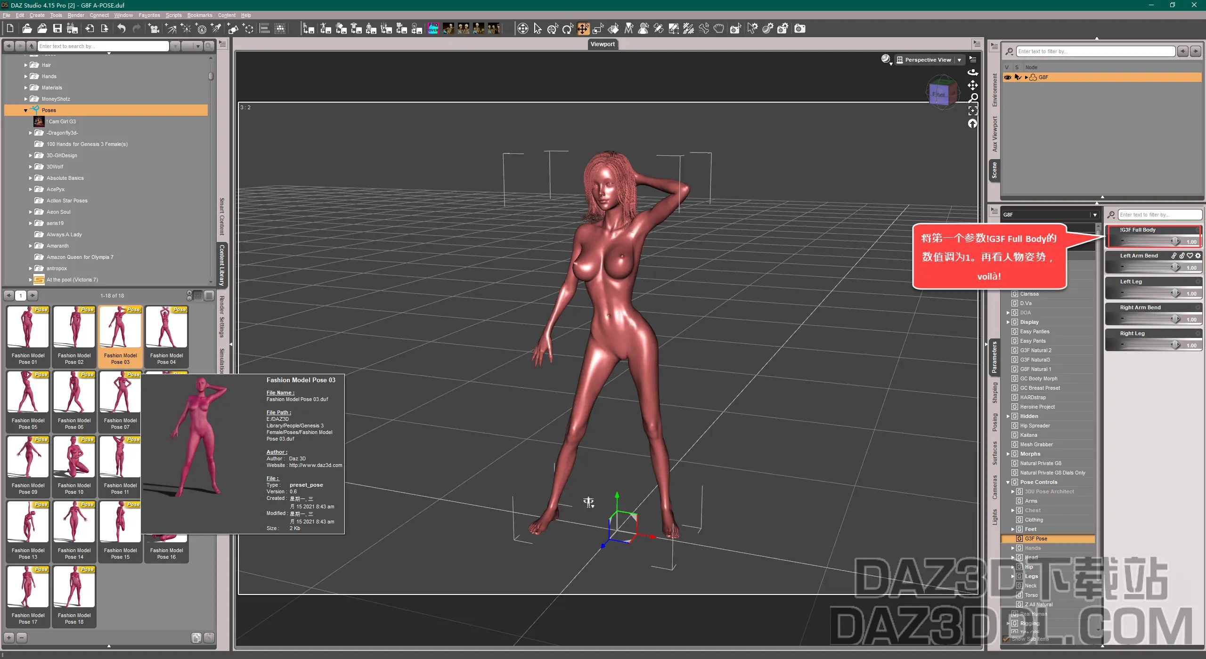This screenshot has width=1206, height=659.
Task: Switch to the Render Settings tab
Action: [x=222, y=316]
